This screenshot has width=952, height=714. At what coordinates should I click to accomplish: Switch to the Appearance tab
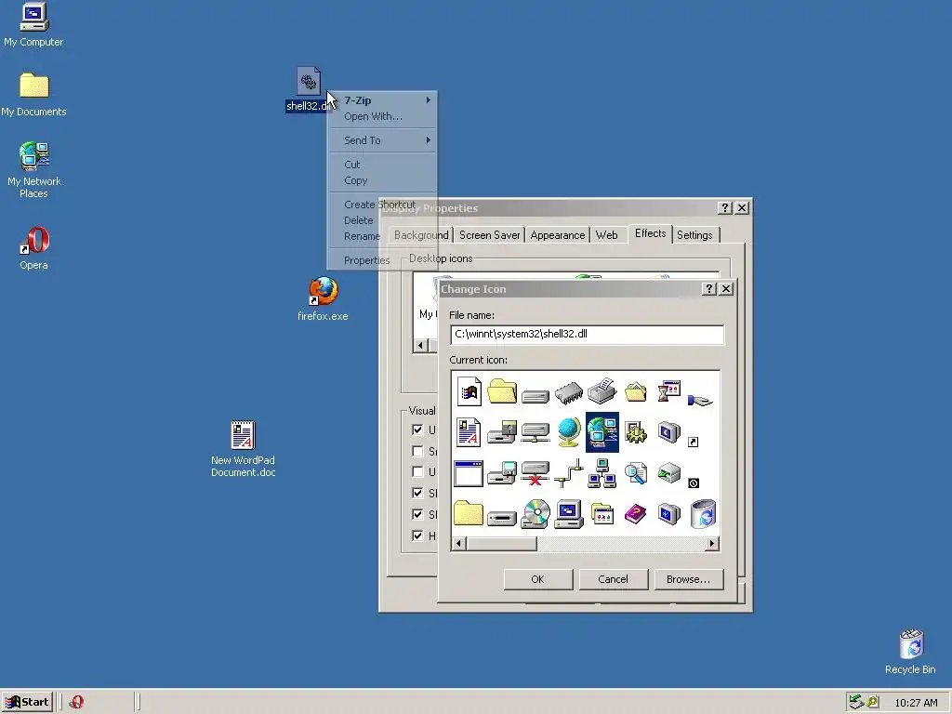[x=558, y=235]
